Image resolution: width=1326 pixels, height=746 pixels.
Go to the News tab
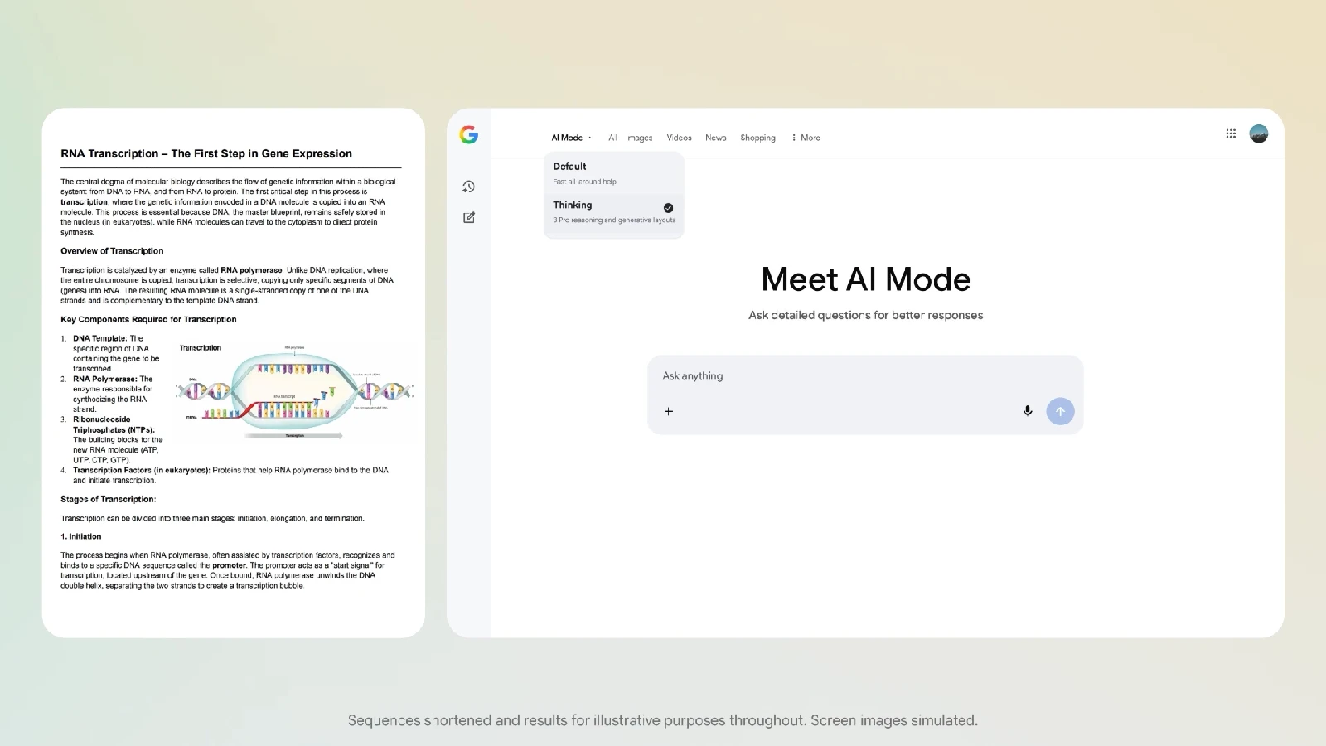tap(715, 138)
